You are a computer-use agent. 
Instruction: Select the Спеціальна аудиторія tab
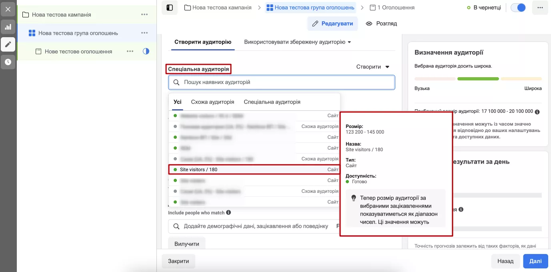[x=272, y=102]
